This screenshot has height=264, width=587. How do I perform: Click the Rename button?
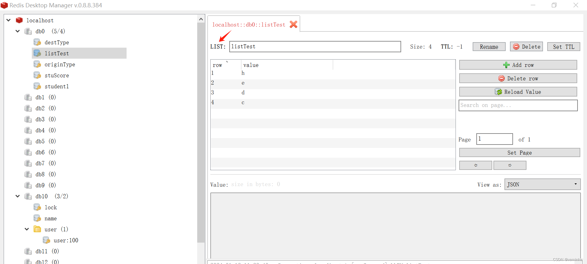[489, 47]
